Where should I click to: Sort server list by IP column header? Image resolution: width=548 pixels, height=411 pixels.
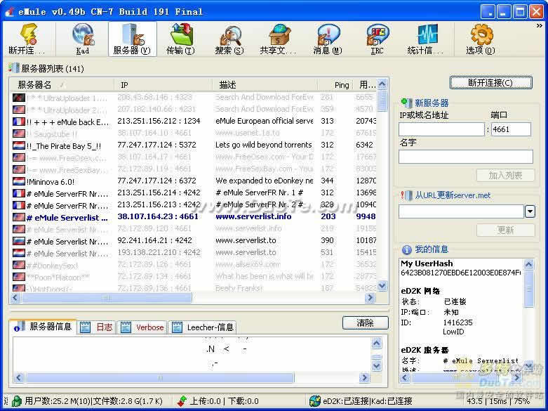[x=163, y=85]
